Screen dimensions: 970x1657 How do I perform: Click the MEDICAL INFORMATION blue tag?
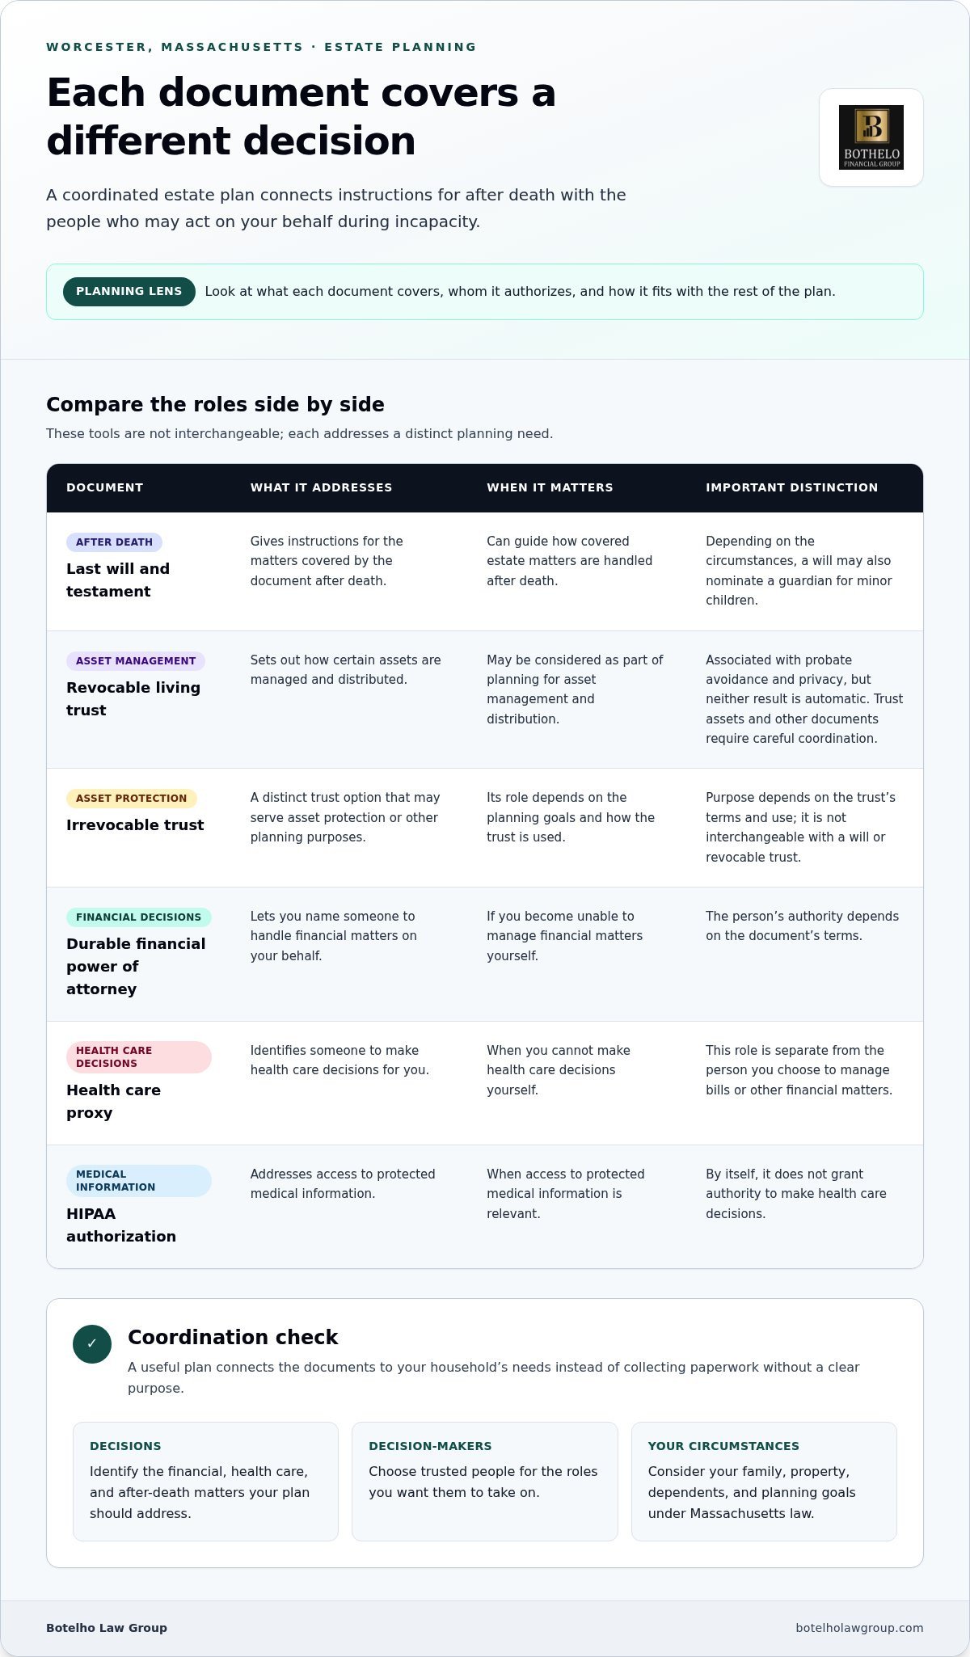point(139,1181)
